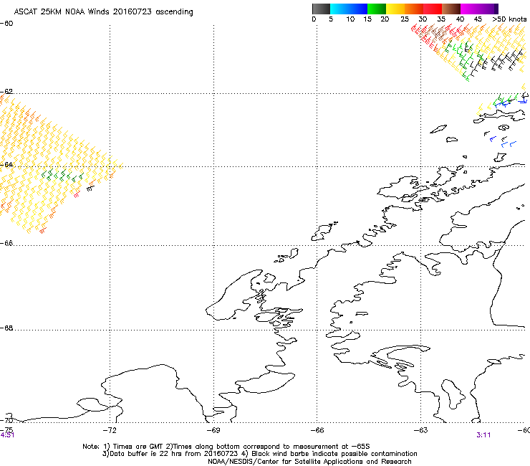Click the purple 3:11 swath time
Screen dimensions: 530x466
[x=483, y=435]
